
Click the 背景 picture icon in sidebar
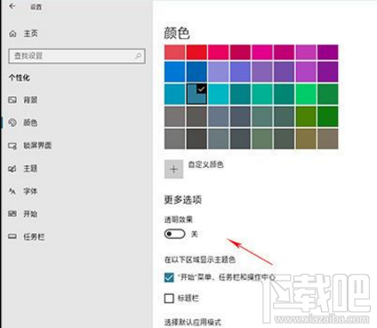point(12,100)
